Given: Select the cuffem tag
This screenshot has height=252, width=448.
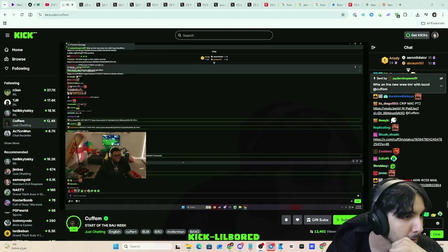Looking at the screenshot, I should tap(131, 232).
